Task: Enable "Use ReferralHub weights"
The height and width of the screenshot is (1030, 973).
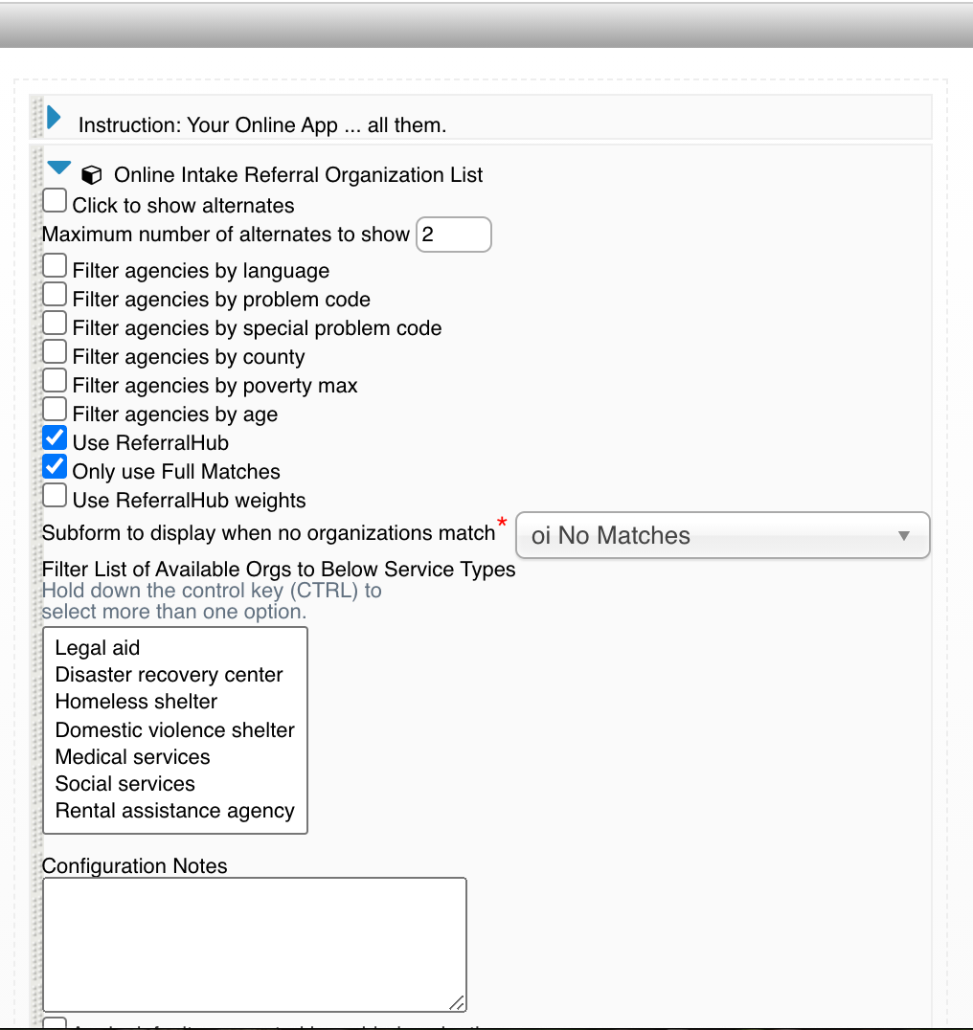Action: click(54, 494)
